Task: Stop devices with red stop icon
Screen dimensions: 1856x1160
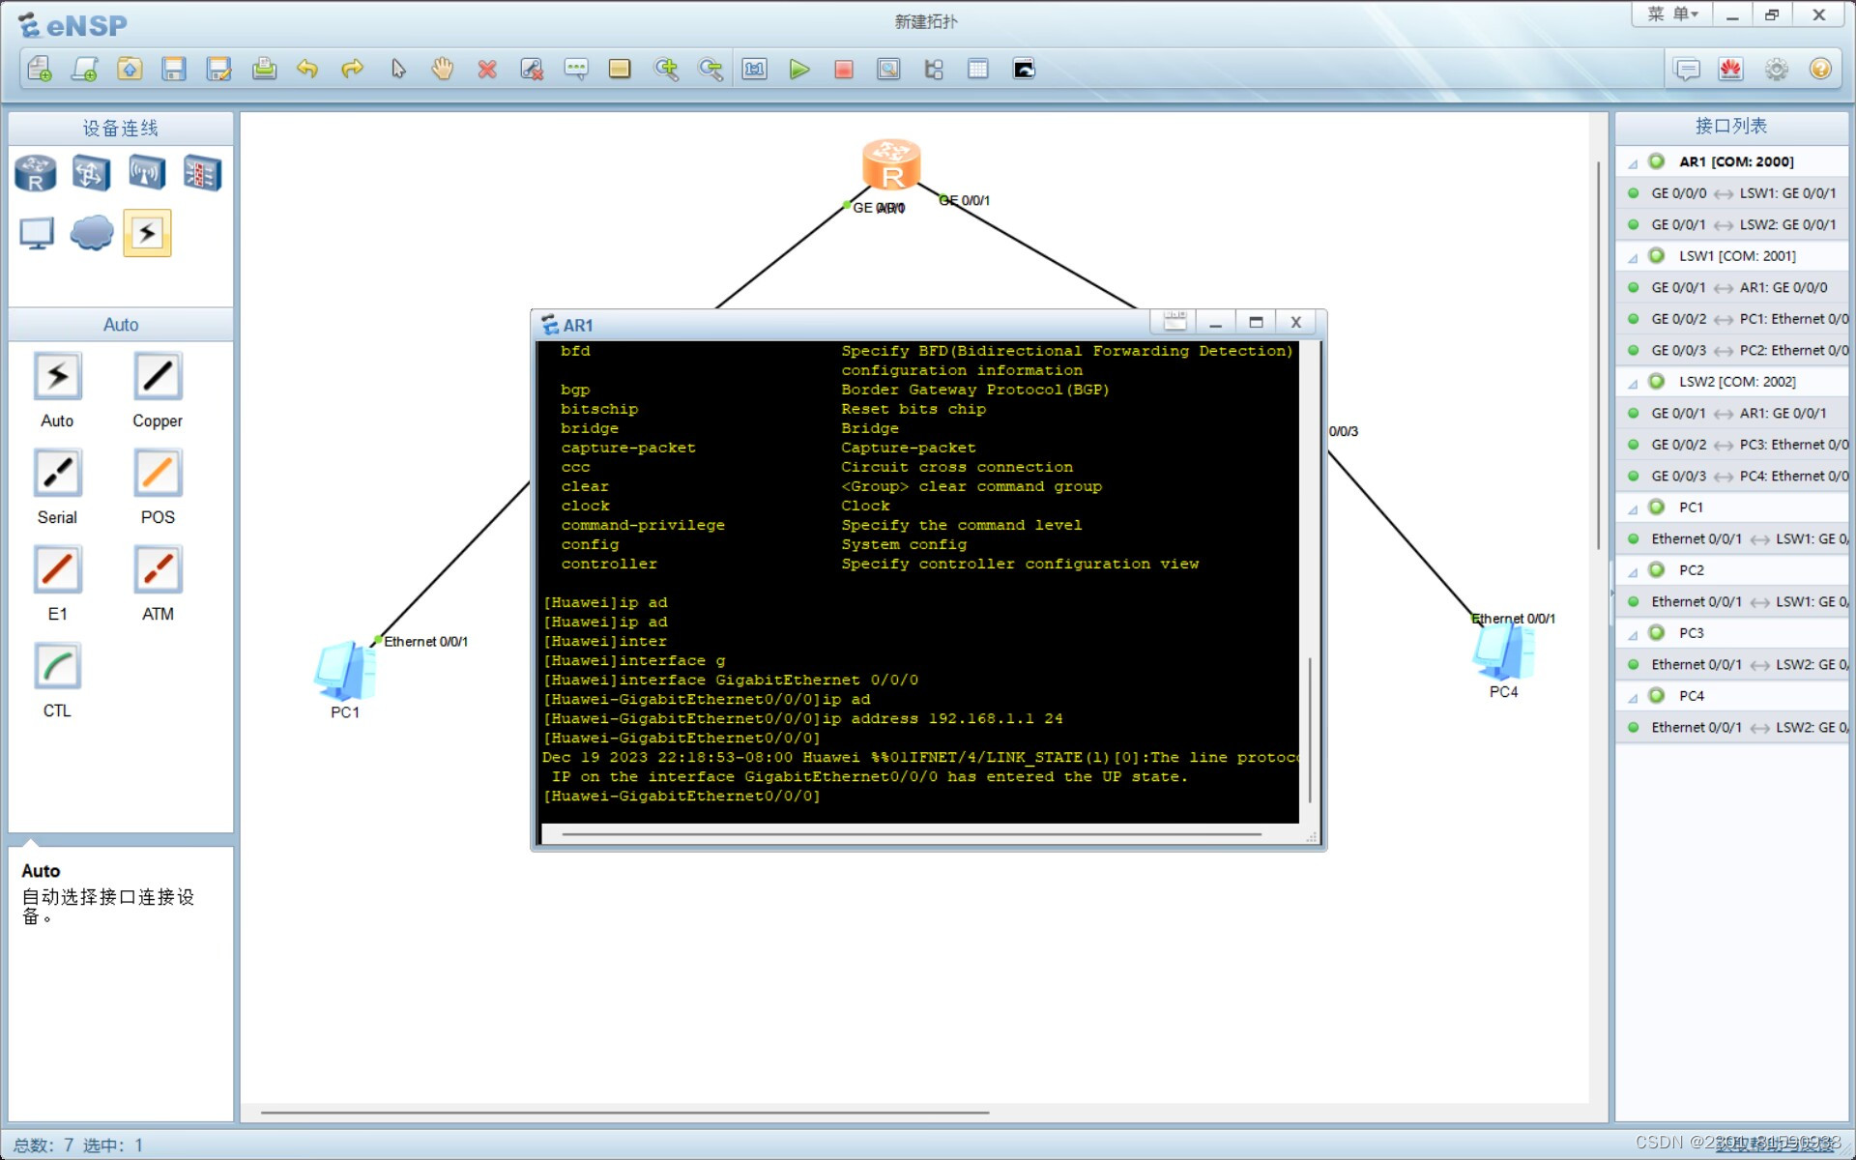Action: [x=844, y=69]
